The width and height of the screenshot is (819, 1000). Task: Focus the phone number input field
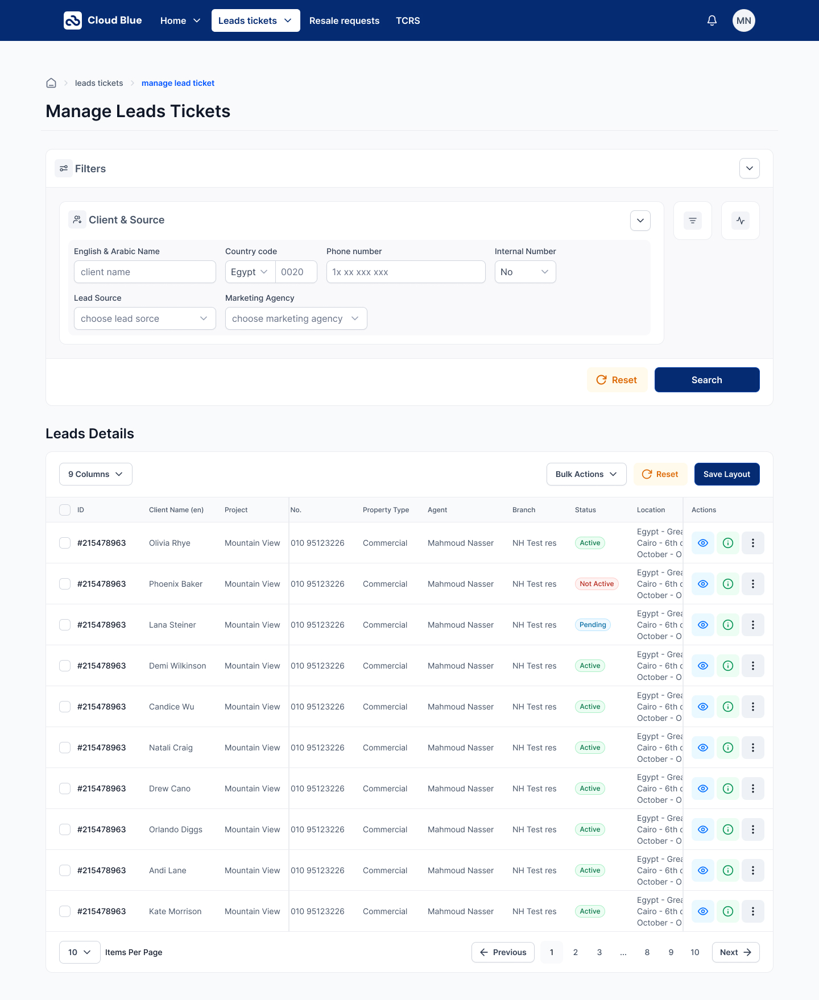(x=406, y=272)
